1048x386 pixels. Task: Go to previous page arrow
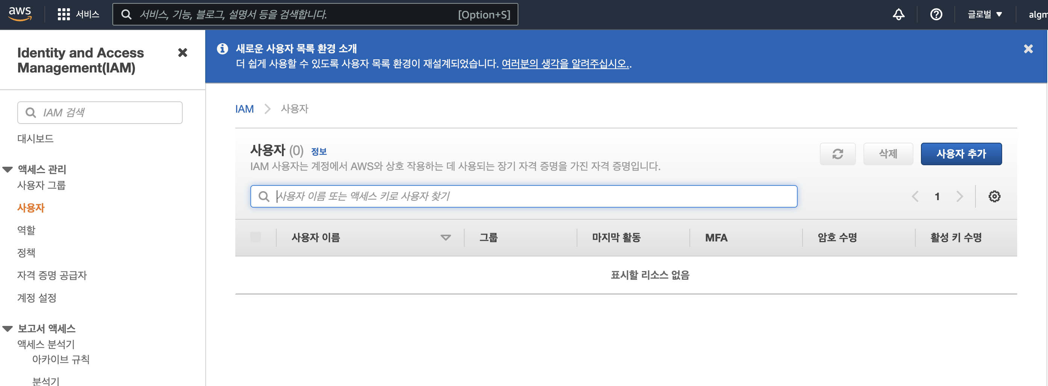coord(915,197)
